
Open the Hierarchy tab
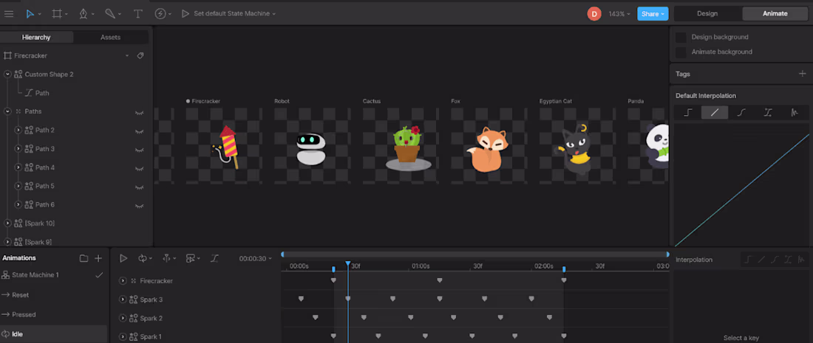coord(36,37)
